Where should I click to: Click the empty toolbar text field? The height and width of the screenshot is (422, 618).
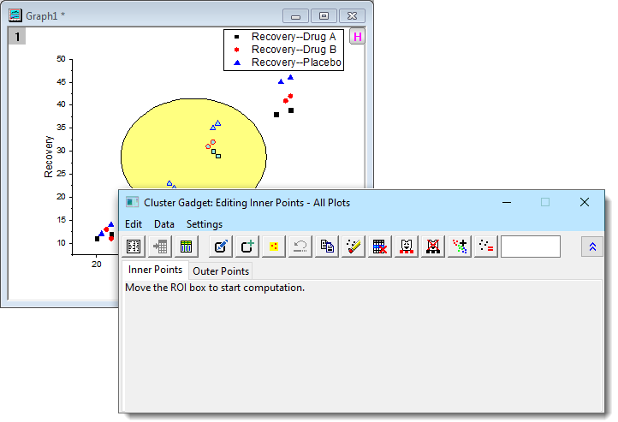coord(530,247)
